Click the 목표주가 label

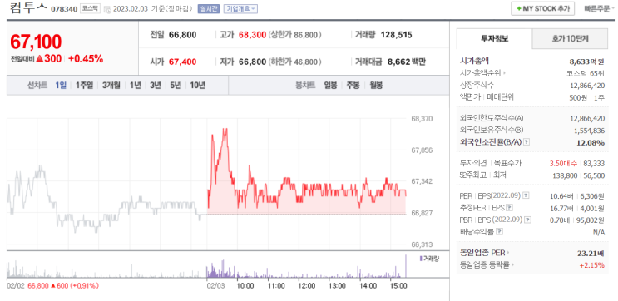(x=507, y=163)
